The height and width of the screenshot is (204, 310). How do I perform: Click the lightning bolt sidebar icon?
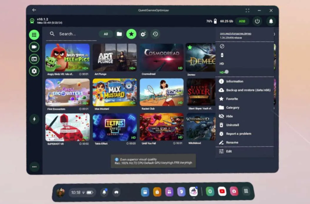(34, 119)
